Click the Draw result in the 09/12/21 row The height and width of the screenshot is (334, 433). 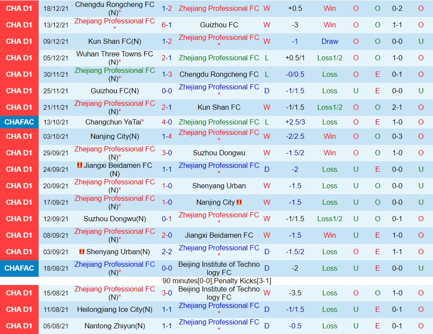point(330,41)
